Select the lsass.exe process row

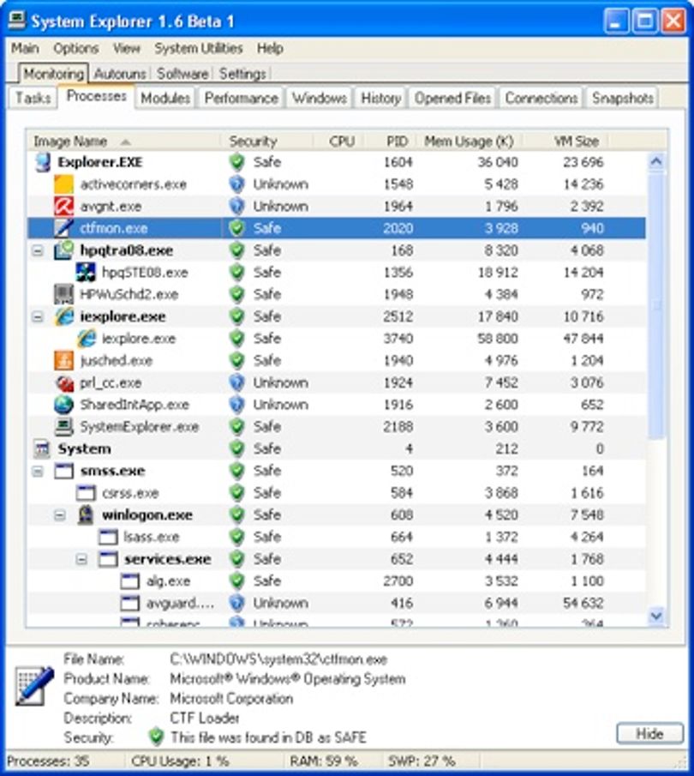tap(337, 537)
